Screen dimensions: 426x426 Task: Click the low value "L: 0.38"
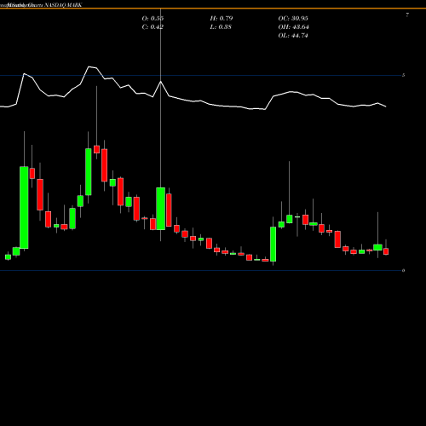coord(221,27)
